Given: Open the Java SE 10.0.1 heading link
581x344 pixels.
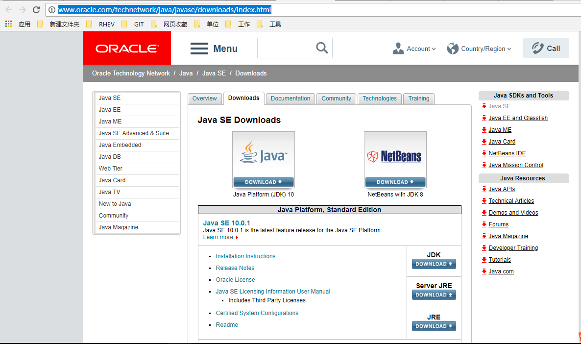Looking at the screenshot, I should click(x=226, y=223).
